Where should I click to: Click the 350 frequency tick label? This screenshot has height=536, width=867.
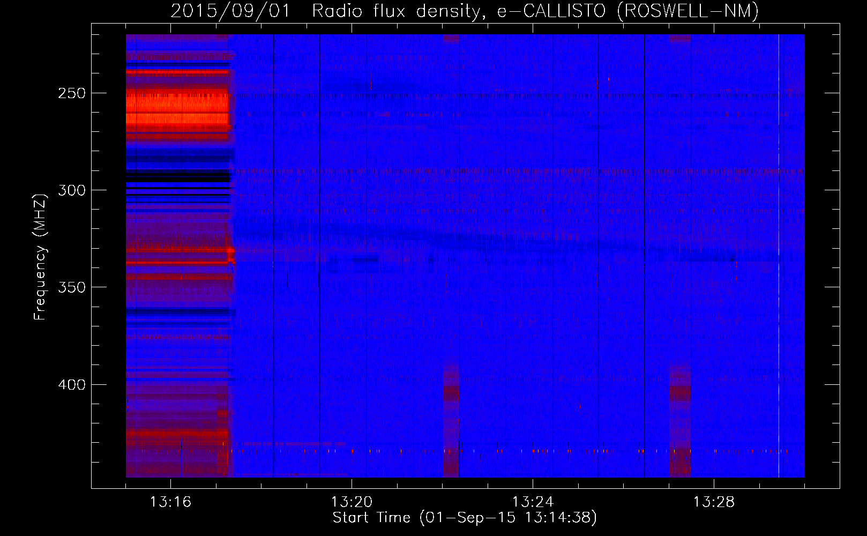pyautogui.click(x=72, y=287)
